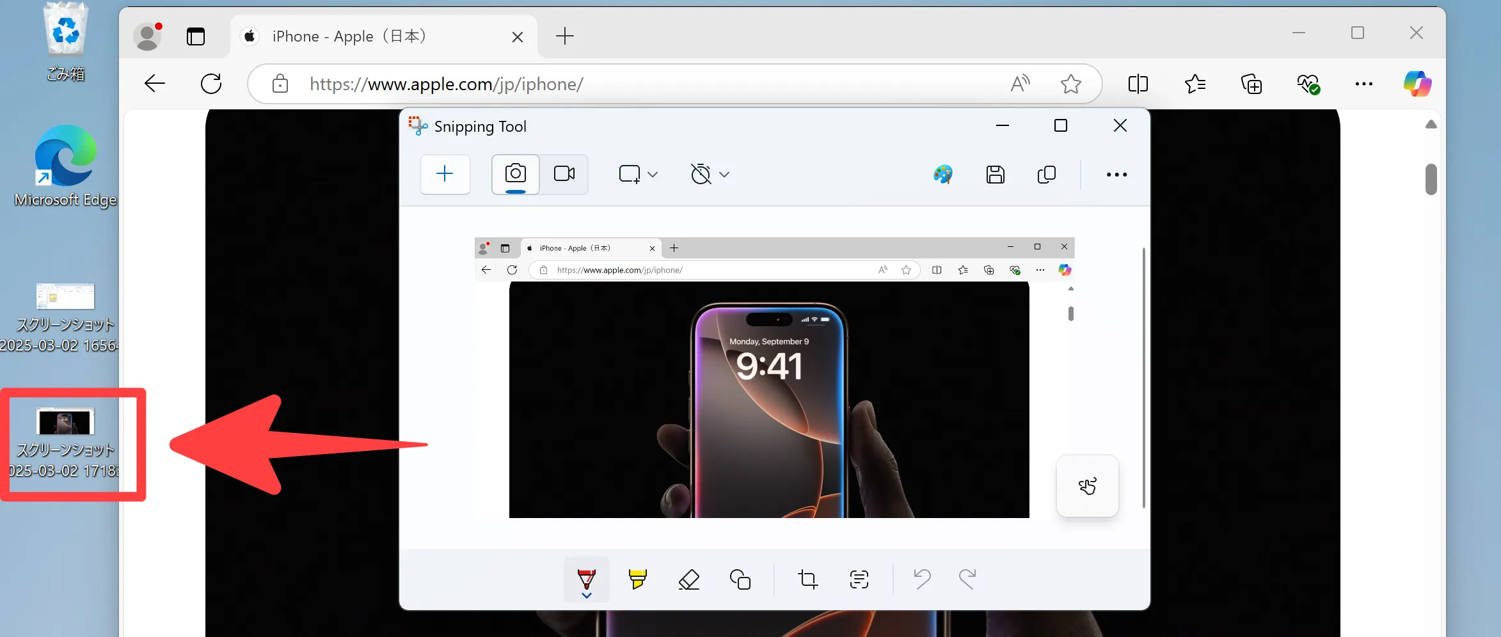Add page to favorites star
The height and width of the screenshot is (637, 1501).
[x=1070, y=84]
